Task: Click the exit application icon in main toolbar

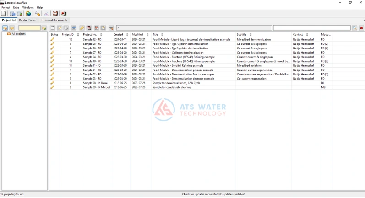Action: [64, 13]
